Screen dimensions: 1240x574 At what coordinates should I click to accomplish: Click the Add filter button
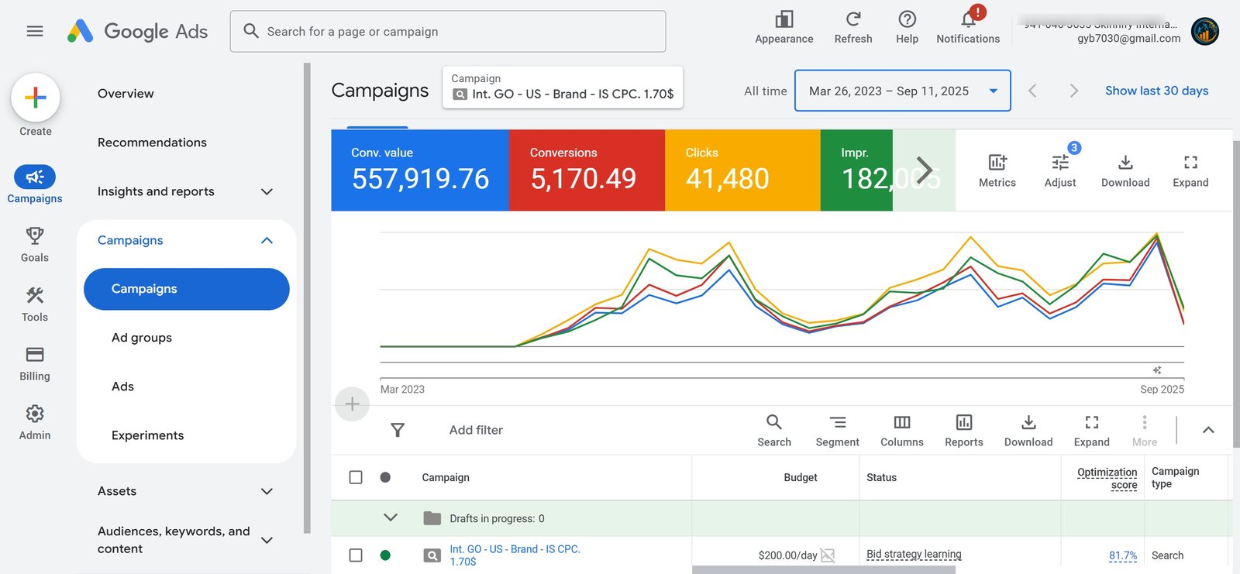[476, 430]
